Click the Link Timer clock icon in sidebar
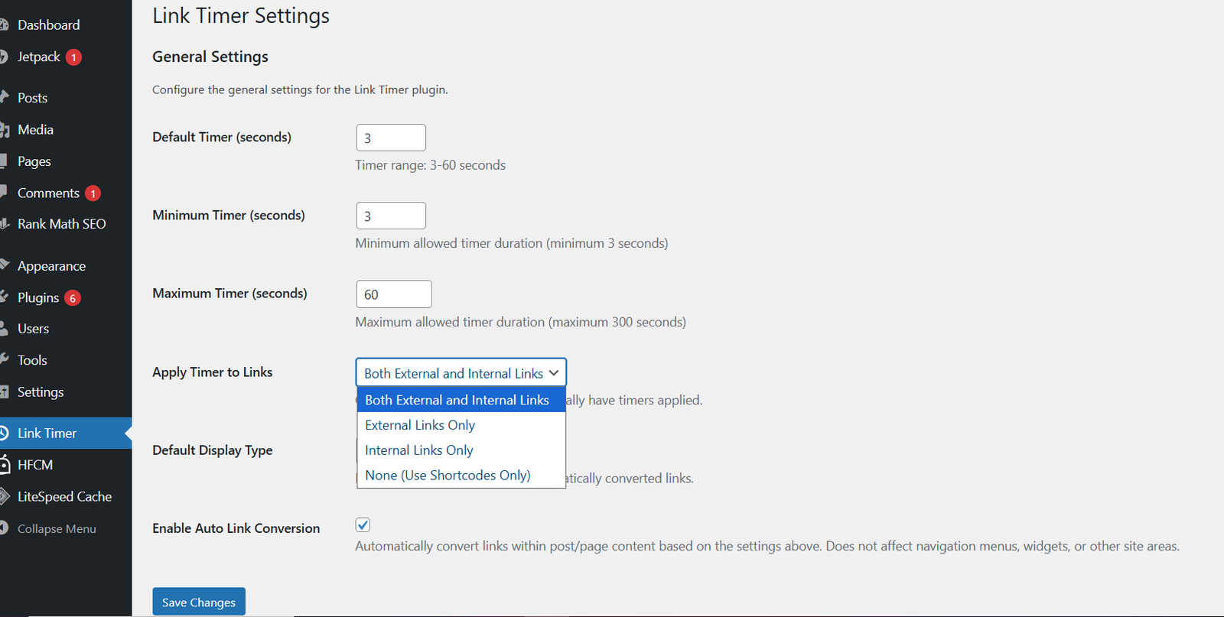Screen dimensions: 1224x617 pyautogui.click(x=4, y=434)
